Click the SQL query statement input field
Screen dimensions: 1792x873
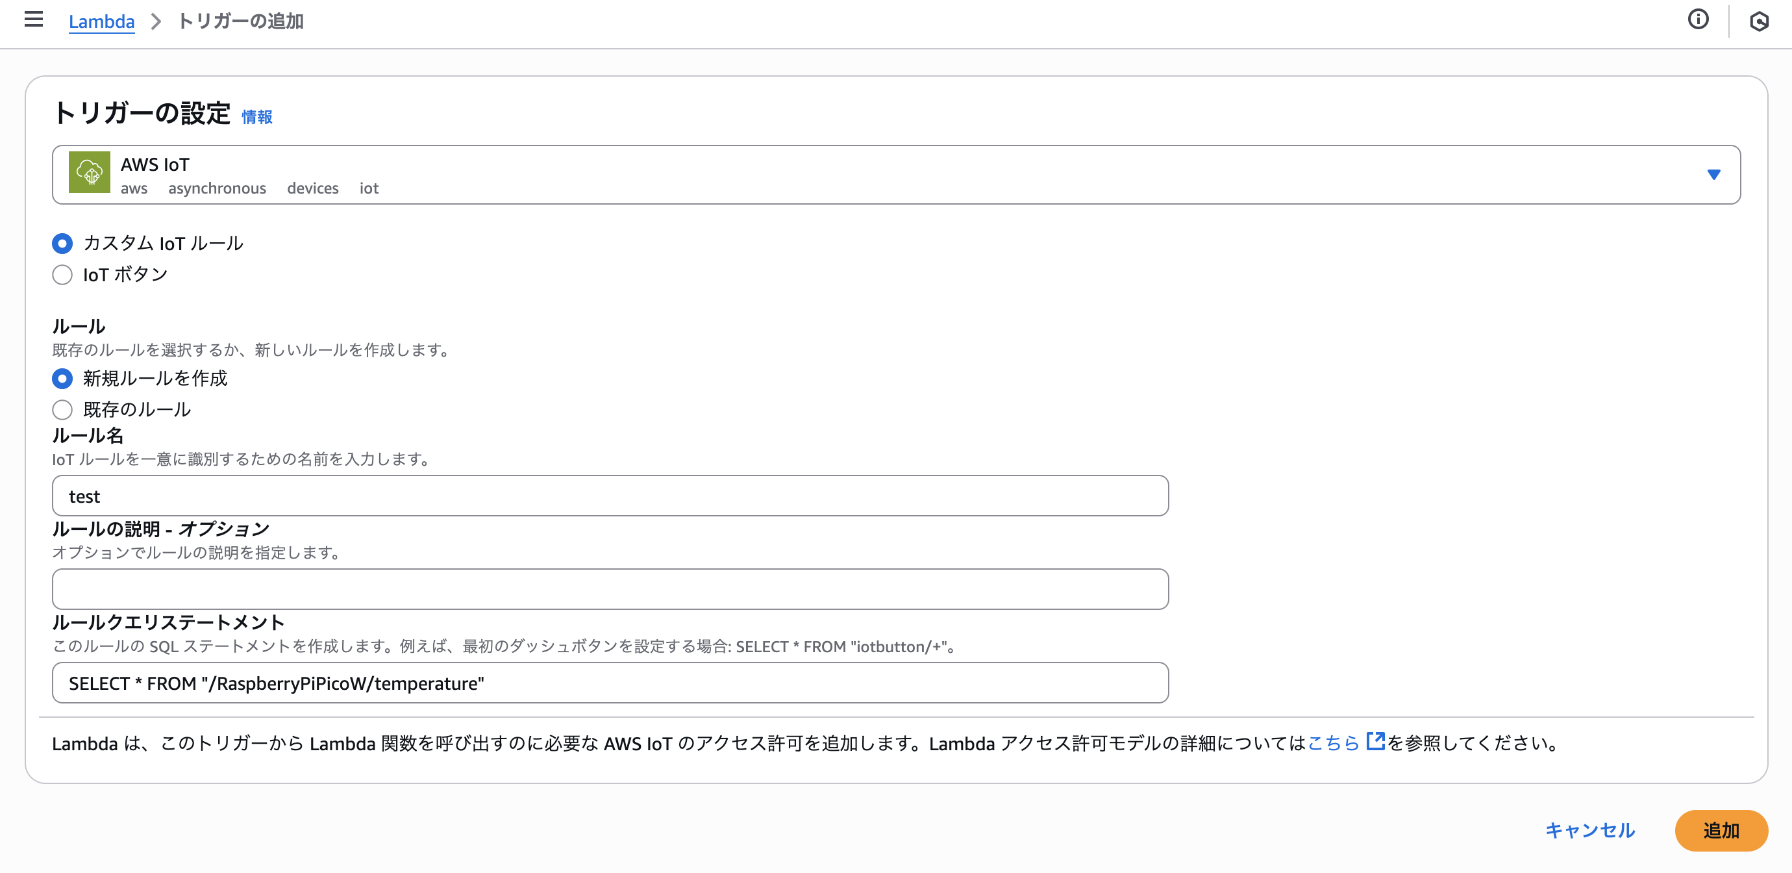point(610,683)
